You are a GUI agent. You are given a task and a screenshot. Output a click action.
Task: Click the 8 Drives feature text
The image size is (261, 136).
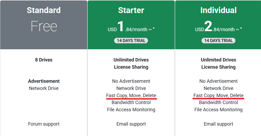44,60
